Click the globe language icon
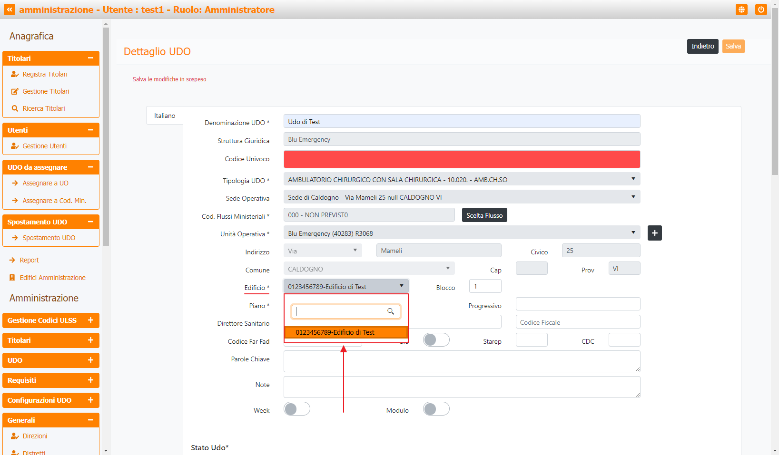The image size is (779, 455). click(741, 10)
